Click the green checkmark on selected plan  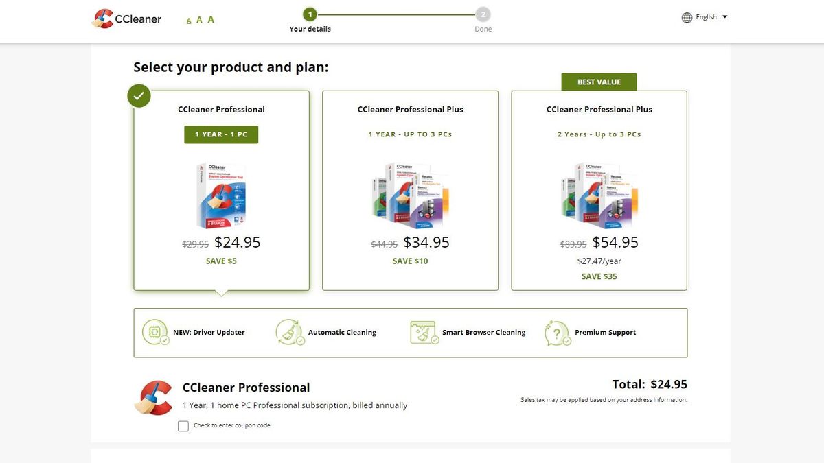pos(139,95)
